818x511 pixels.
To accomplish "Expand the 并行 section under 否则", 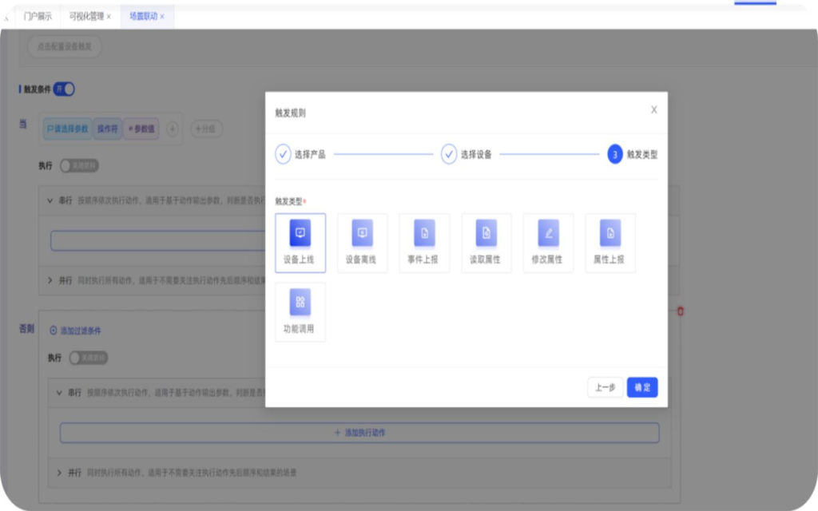I will pos(59,473).
